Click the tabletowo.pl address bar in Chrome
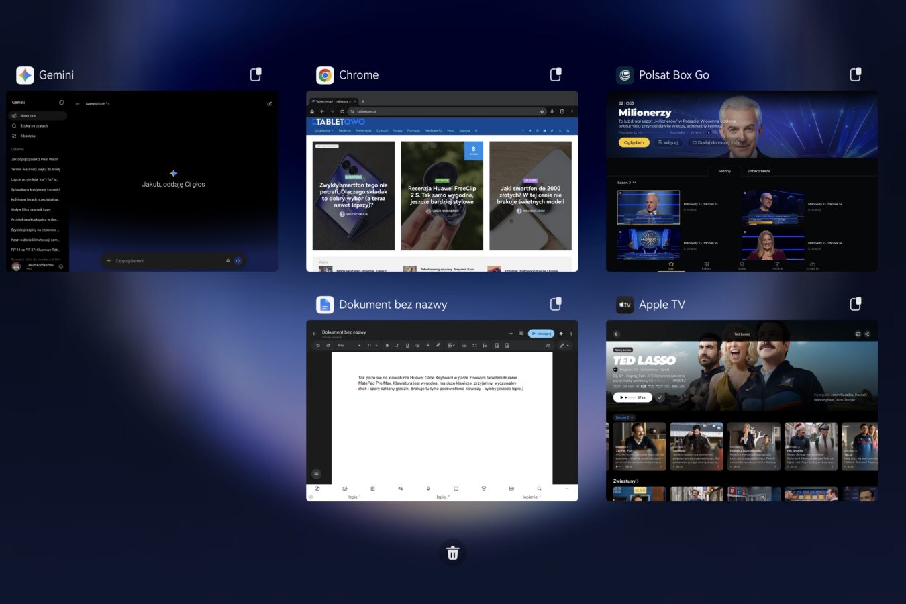The image size is (906, 604). (x=447, y=111)
